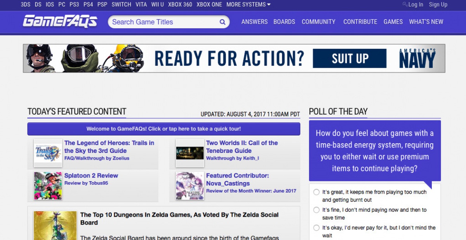Open the Wii U system page
Image resolution: width=466 pixels, height=240 pixels.
click(x=158, y=5)
